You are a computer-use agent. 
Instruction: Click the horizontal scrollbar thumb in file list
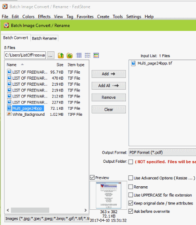pos(30,210)
